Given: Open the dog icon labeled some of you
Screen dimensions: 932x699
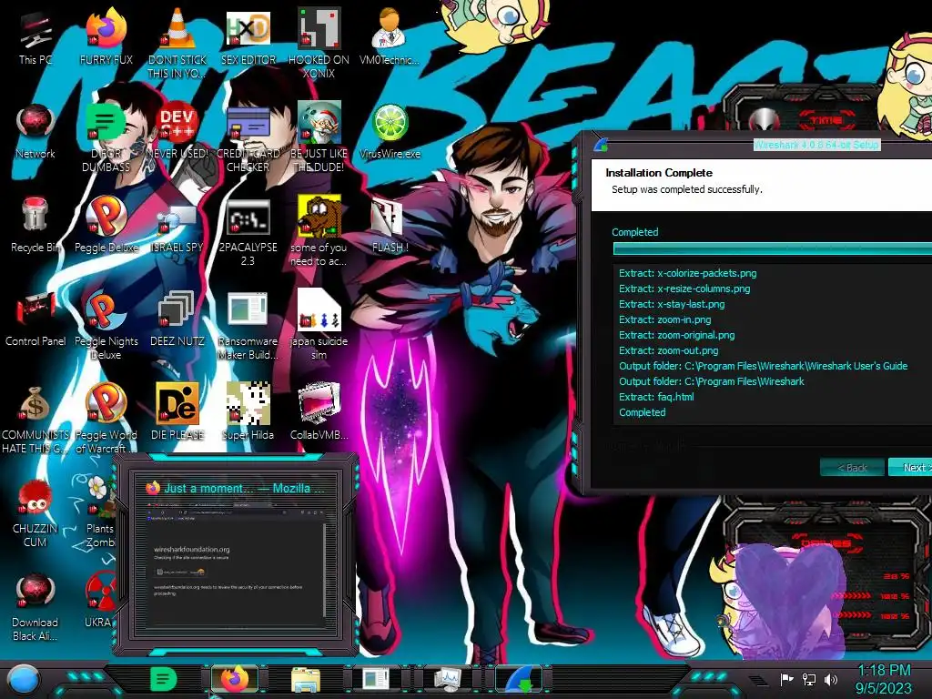Looking at the screenshot, I should click(x=319, y=230).
